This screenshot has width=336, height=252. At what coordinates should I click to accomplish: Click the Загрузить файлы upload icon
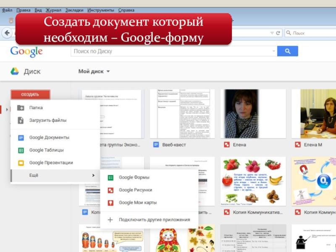21,120
